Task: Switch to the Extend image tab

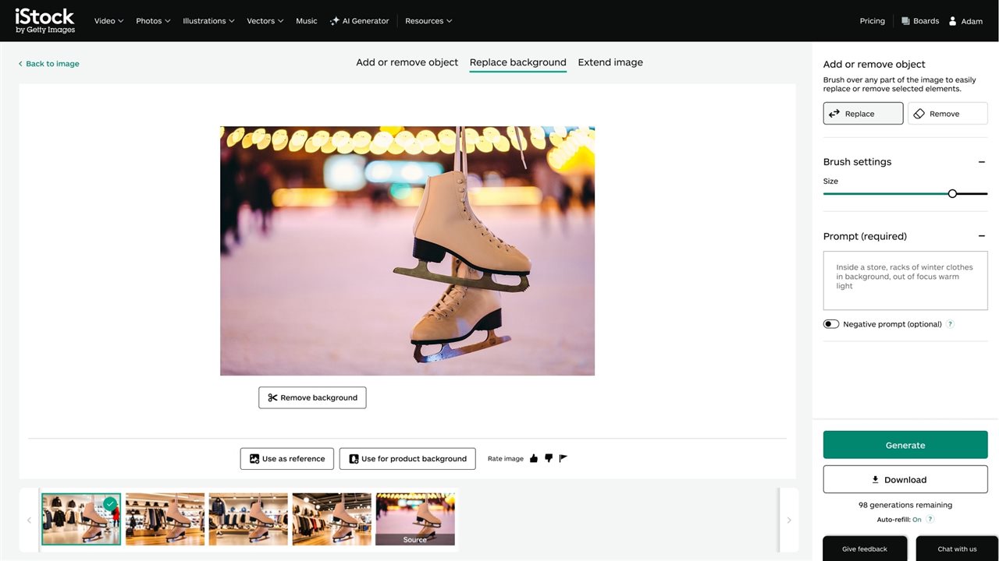Action: tap(610, 62)
